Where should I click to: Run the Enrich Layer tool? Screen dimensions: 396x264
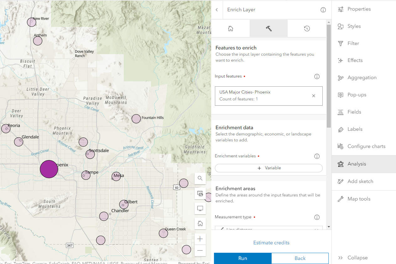coord(243,258)
